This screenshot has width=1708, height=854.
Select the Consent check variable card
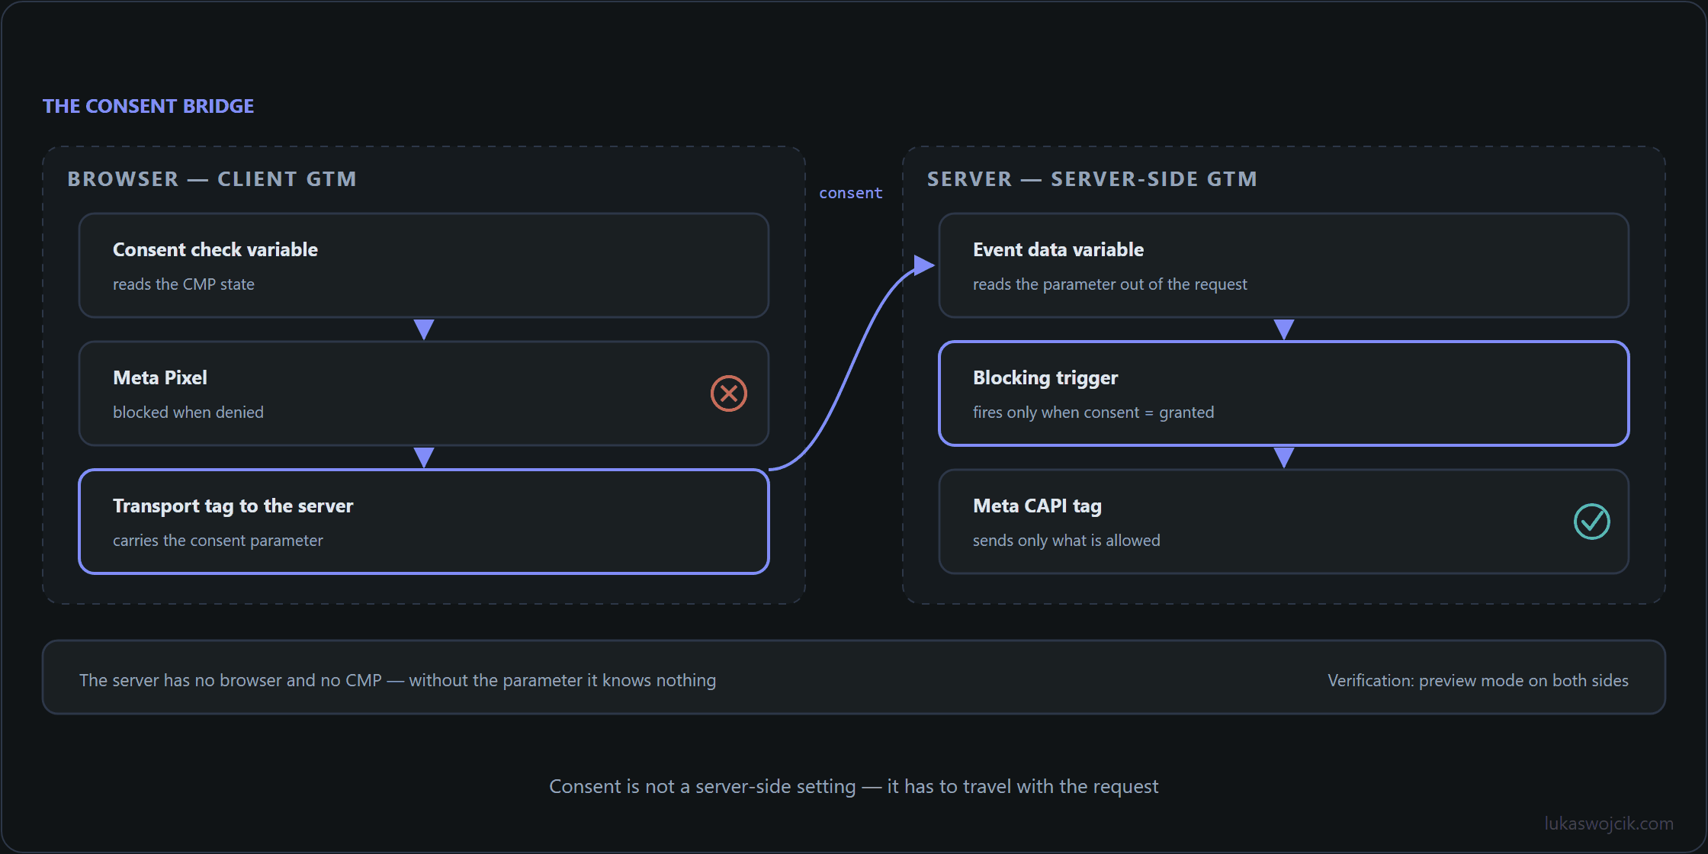click(424, 265)
